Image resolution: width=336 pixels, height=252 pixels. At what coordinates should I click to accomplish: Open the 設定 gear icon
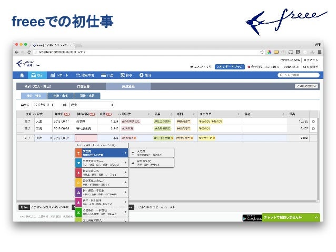click(x=142, y=75)
